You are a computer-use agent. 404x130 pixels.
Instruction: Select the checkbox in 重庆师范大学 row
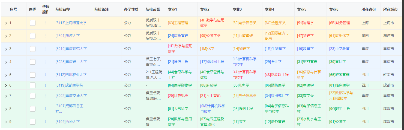(32, 49)
